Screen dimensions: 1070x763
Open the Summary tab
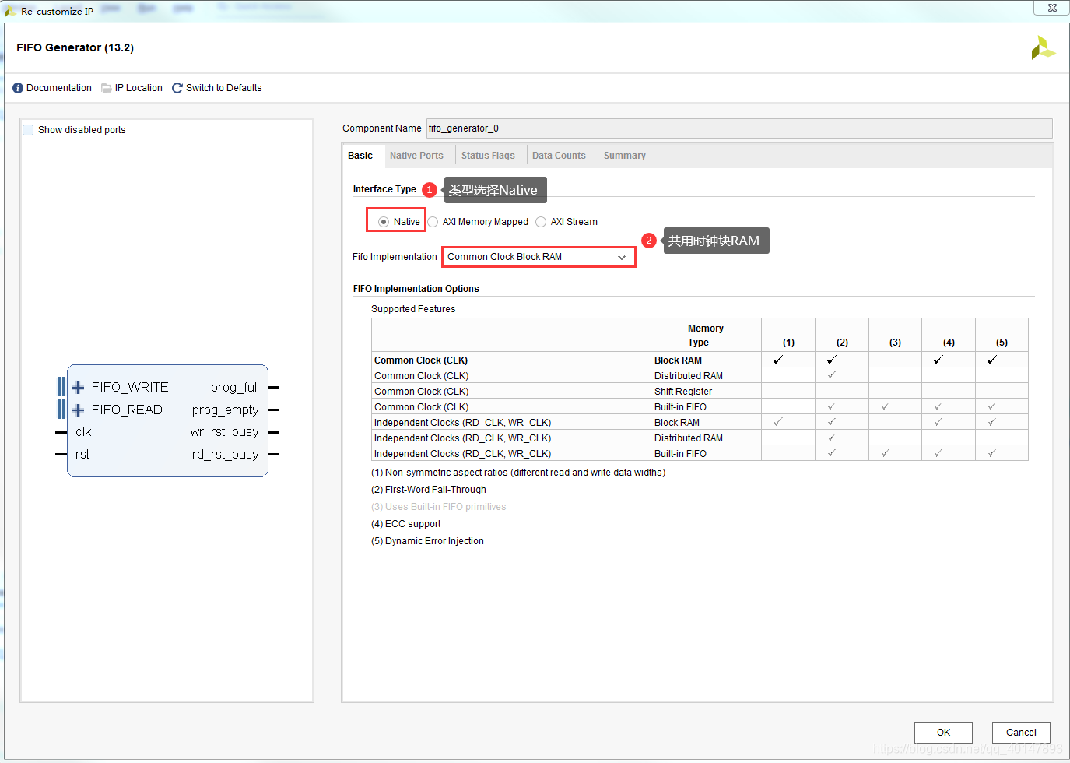(625, 156)
